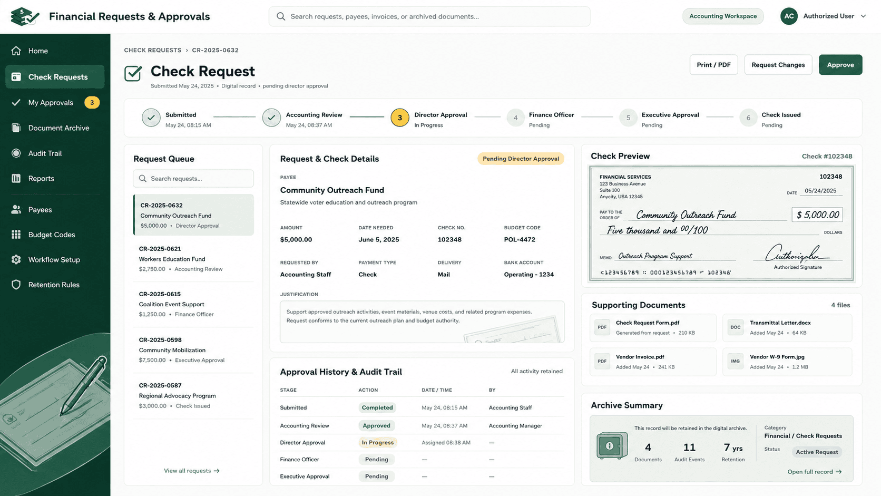The height and width of the screenshot is (496, 881).
Task: Click the DOC icon of Transmittal Letter.docx
Action: (x=736, y=327)
